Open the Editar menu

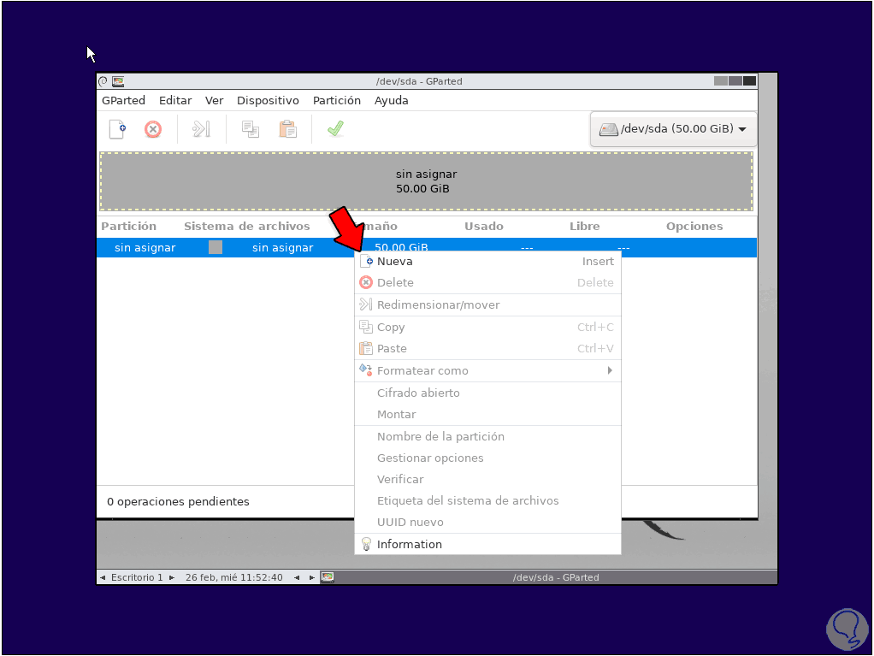click(x=175, y=100)
